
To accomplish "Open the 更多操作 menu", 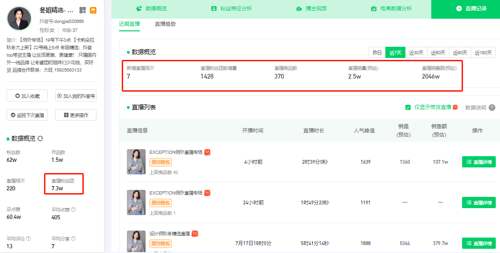I will [76, 115].
